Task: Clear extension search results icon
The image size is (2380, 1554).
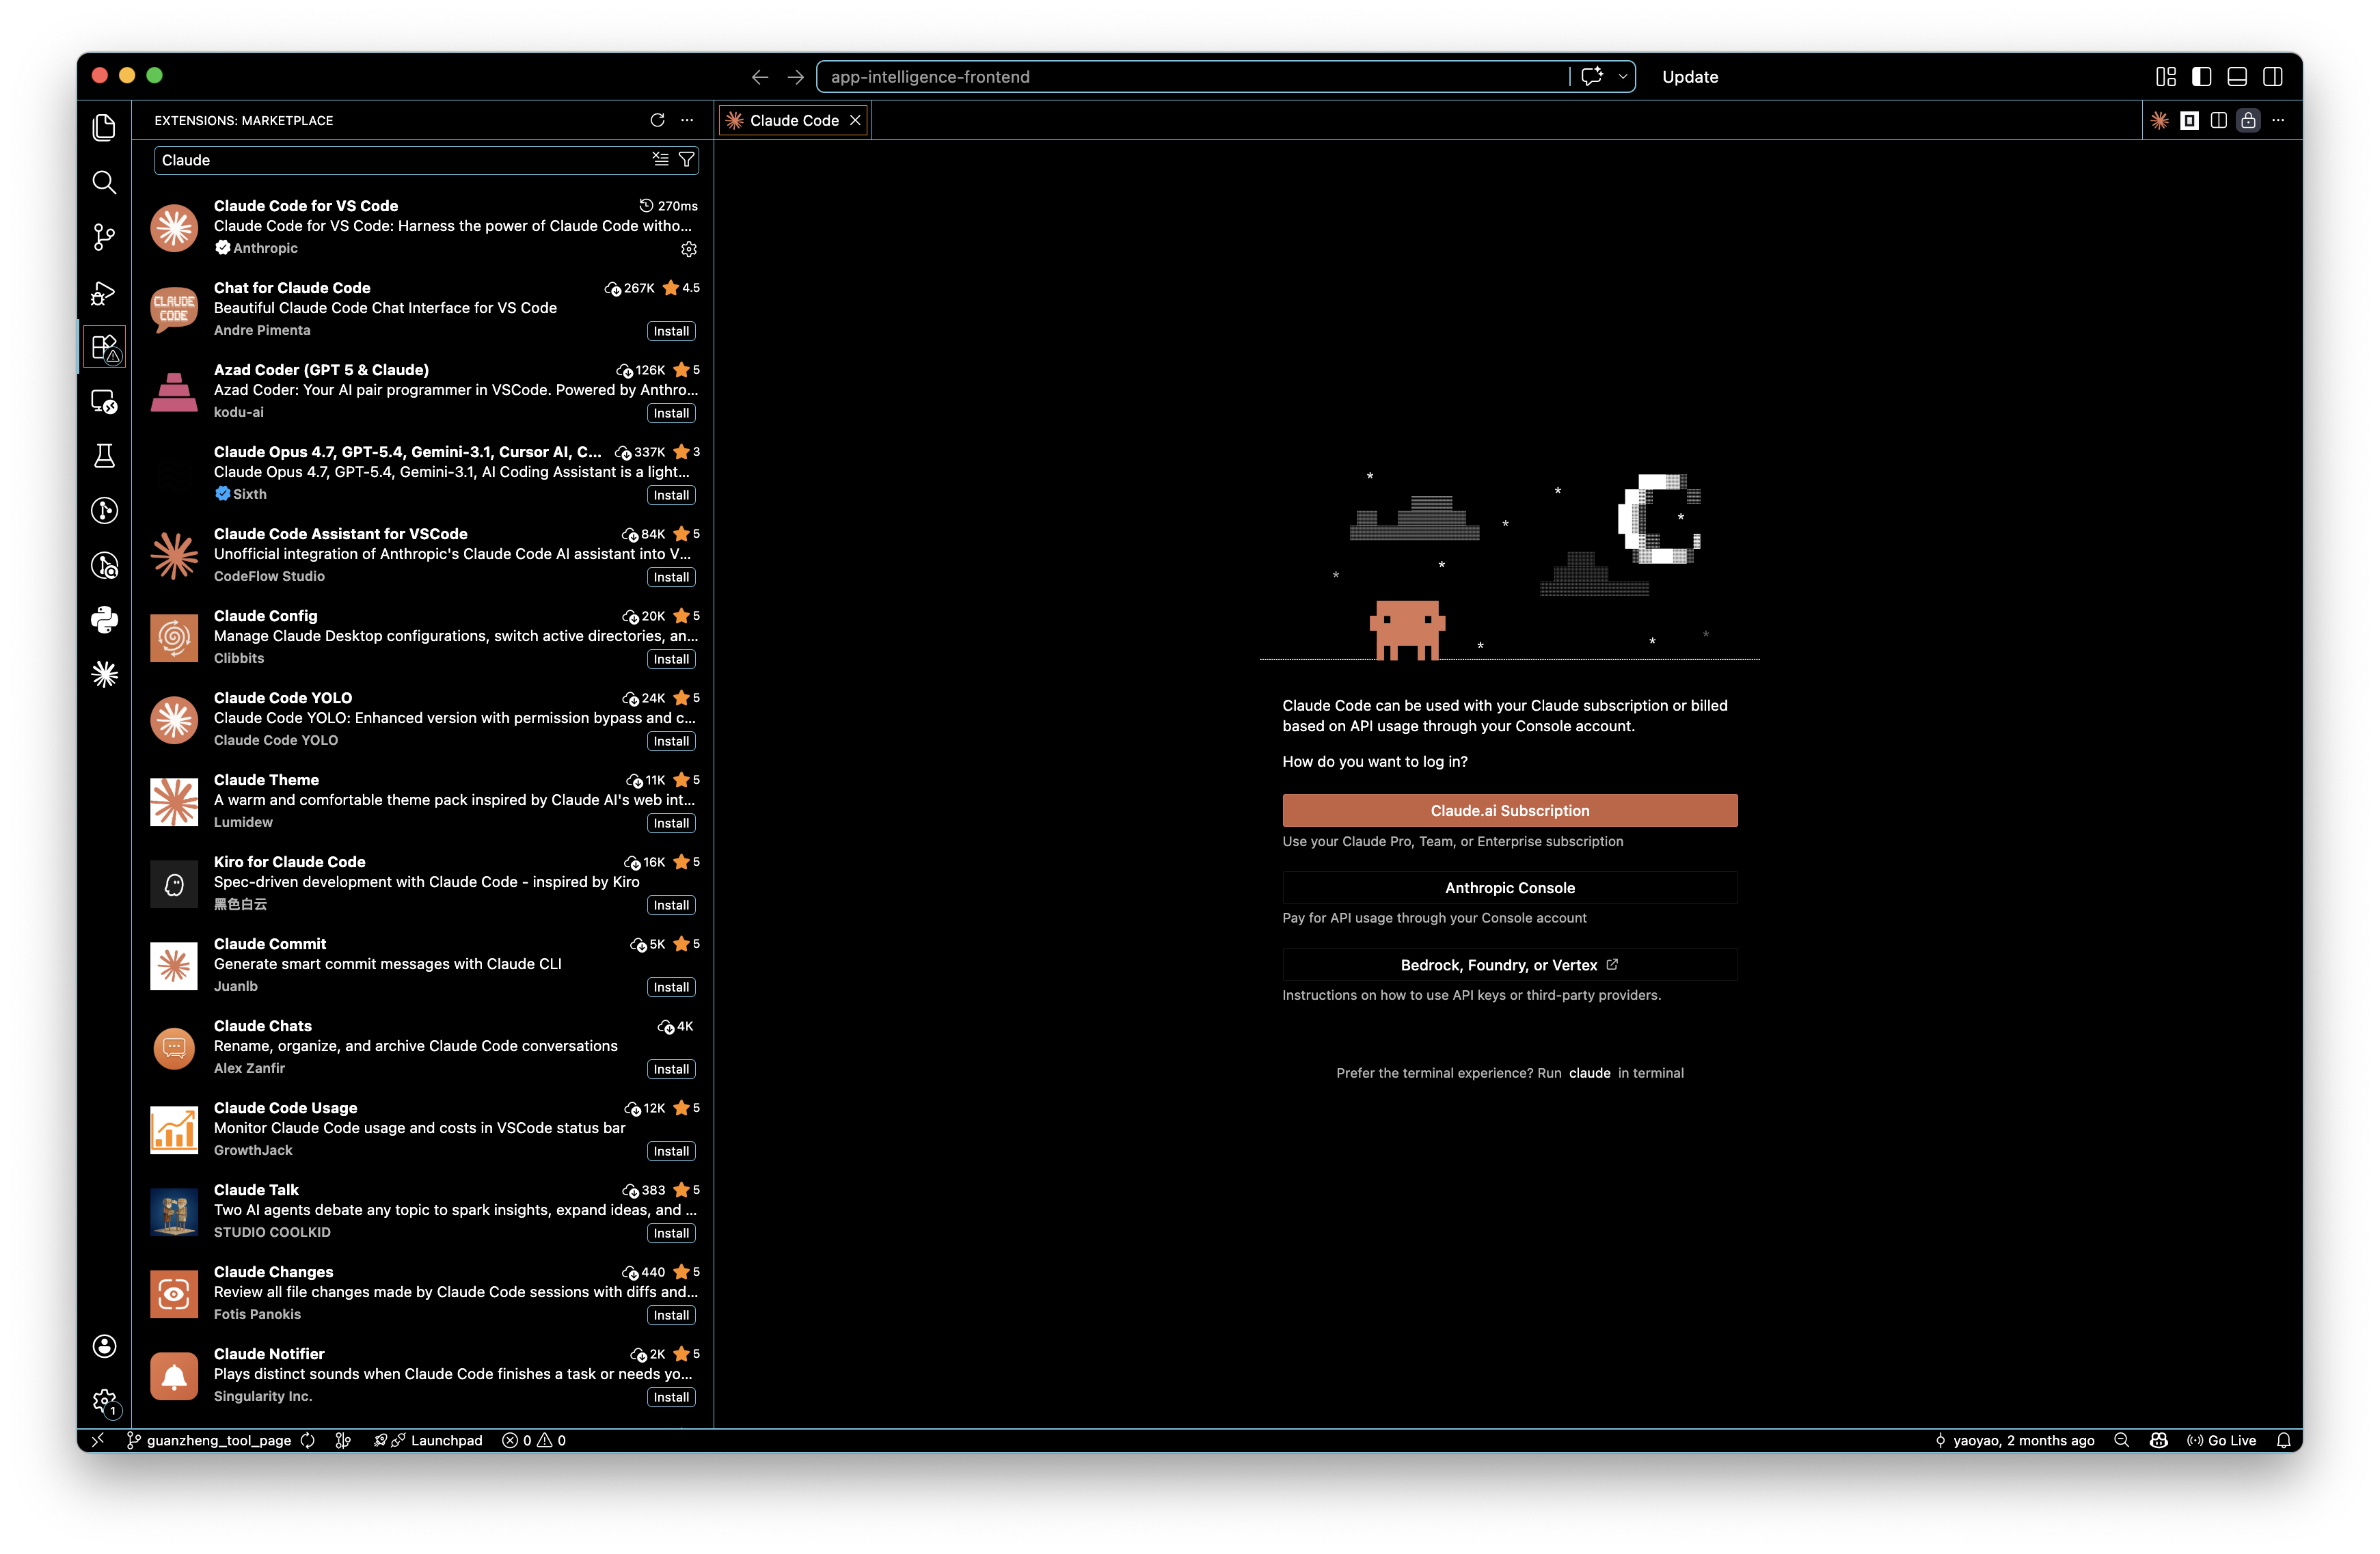Action: pos(660,160)
